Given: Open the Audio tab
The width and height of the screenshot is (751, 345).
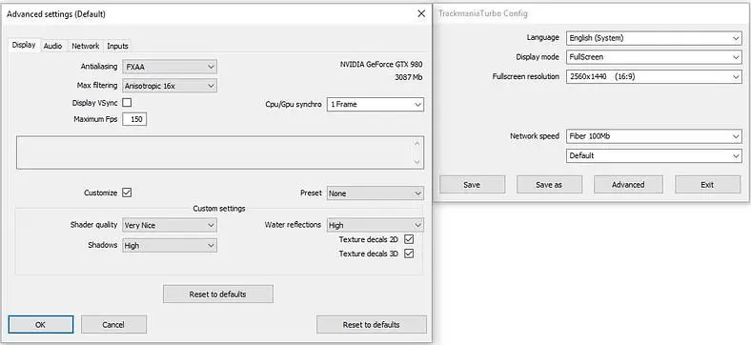Looking at the screenshot, I should click(x=52, y=46).
